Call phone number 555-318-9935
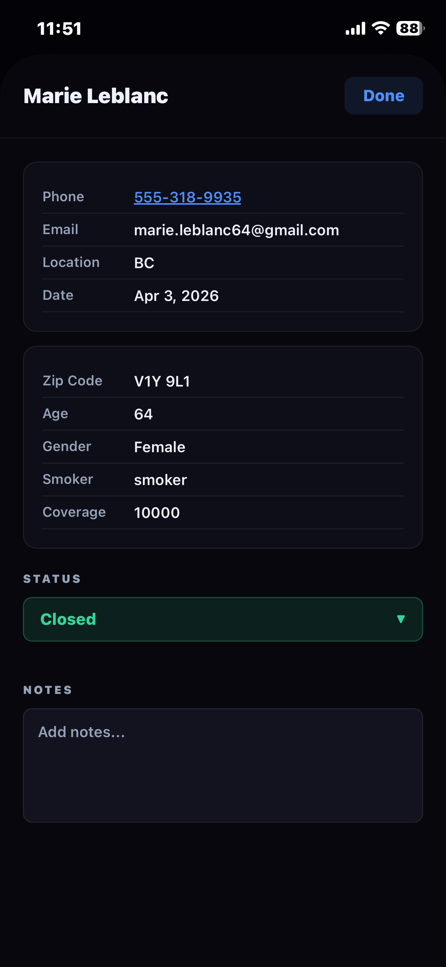Screen dimensions: 446x967 click(187, 197)
